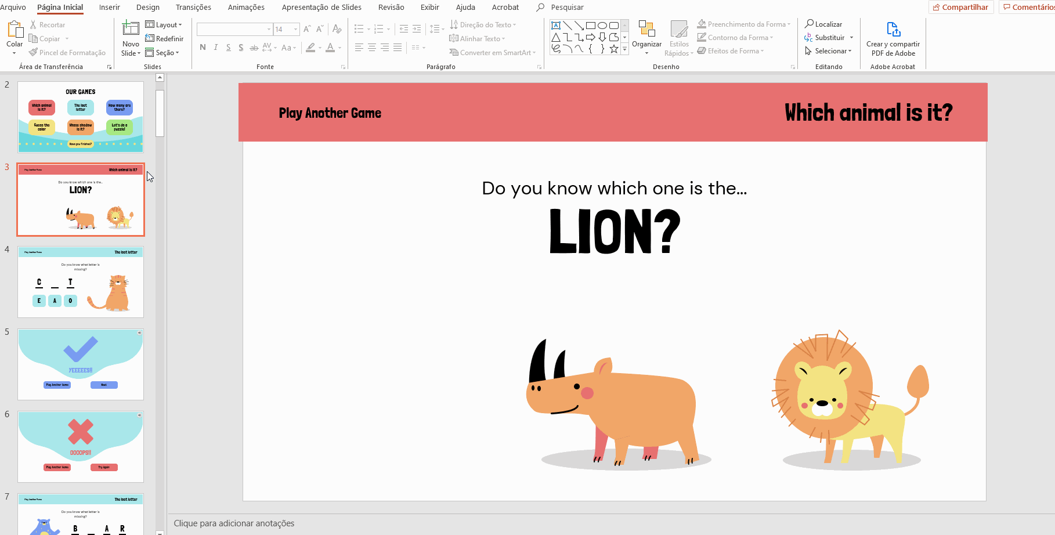Open line spacing dropdown

pyautogui.click(x=437, y=29)
